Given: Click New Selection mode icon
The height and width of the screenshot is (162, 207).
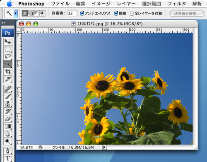Looking at the screenshot, I should pos(25,13).
